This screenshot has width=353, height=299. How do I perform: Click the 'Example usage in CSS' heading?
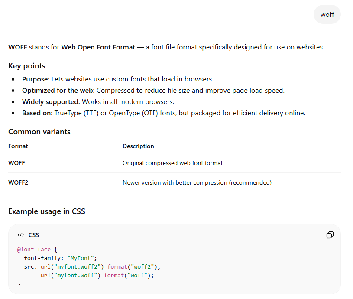coord(47,211)
